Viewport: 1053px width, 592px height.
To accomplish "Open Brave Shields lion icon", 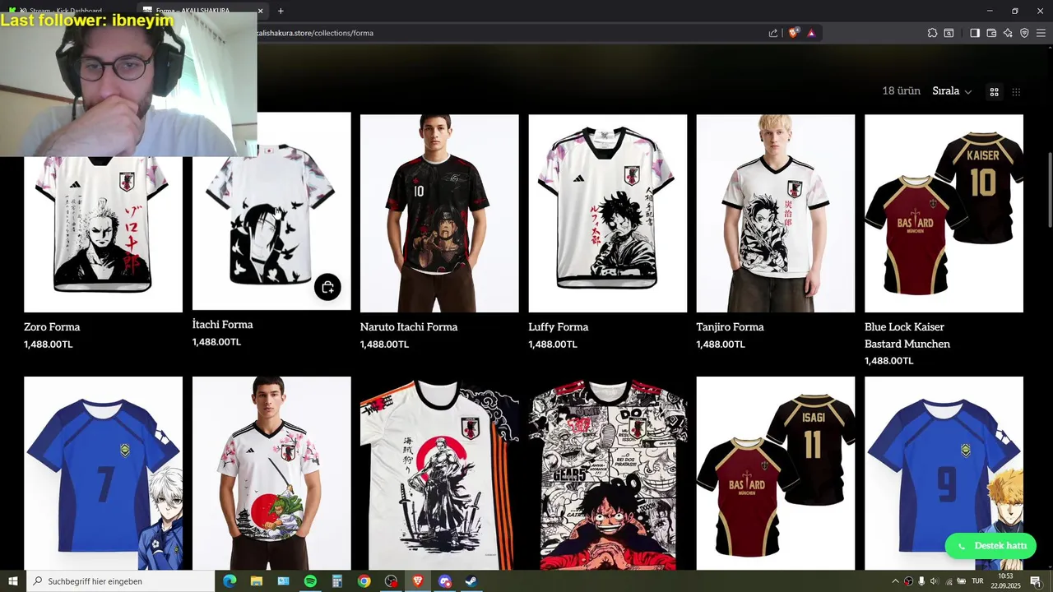I will (793, 33).
